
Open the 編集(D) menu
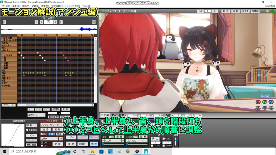click(x=16, y=6)
